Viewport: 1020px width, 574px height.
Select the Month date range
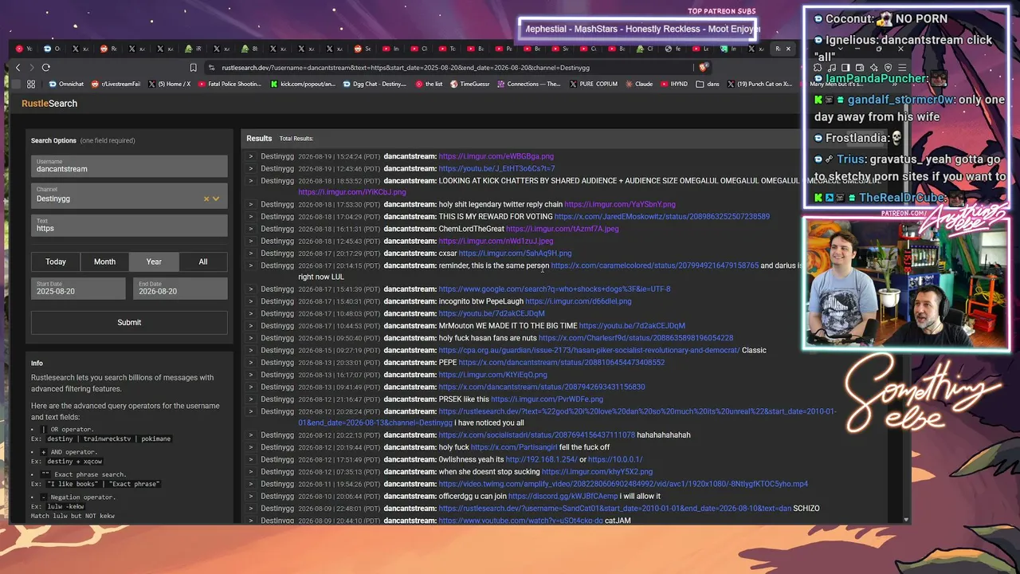(x=104, y=261)
